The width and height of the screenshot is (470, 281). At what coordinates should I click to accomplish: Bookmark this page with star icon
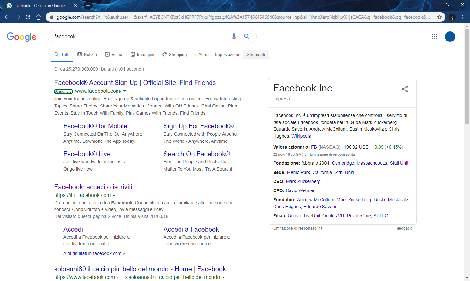click(439, 17)
